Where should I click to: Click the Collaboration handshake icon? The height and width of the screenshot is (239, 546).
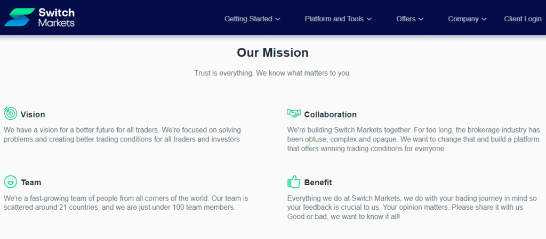pyautogui.click(x=294, y=113)
